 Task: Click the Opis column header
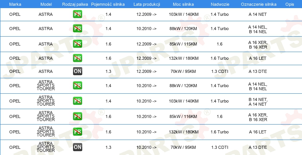tap(289, 3)
